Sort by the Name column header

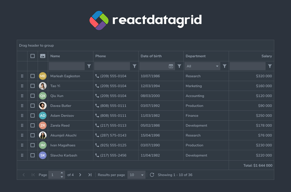coord(55,56)
